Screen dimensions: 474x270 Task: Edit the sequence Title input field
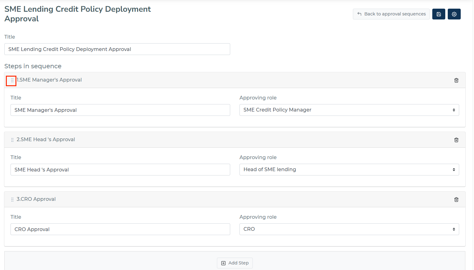[117, 49]
